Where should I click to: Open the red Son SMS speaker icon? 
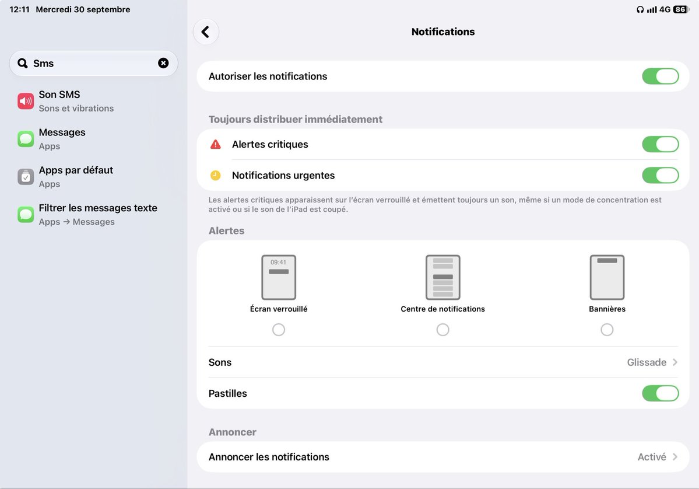26,102
